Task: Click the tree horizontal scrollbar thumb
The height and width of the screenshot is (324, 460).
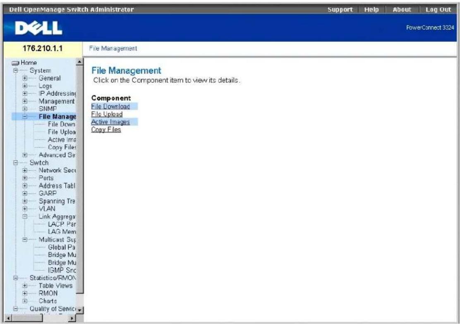Action: [27, 318]
